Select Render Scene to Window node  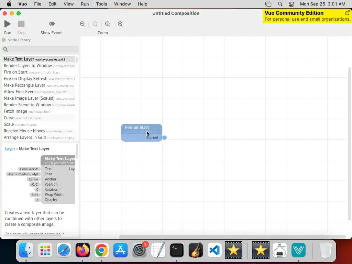tap(39, 104)
